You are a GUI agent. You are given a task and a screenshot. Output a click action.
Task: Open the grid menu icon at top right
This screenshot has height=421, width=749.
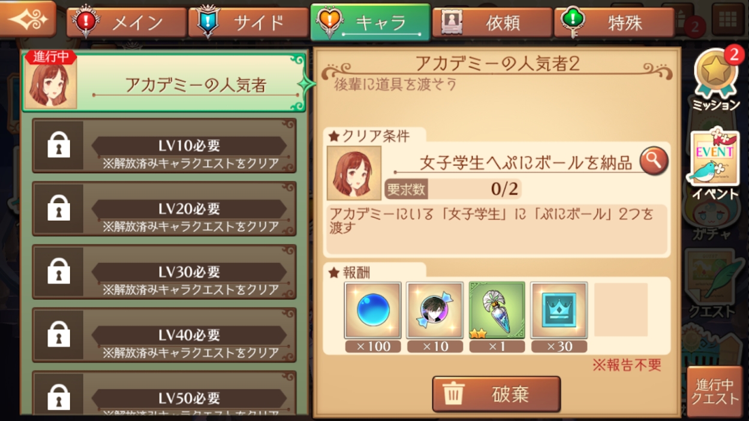pos(728,20)
